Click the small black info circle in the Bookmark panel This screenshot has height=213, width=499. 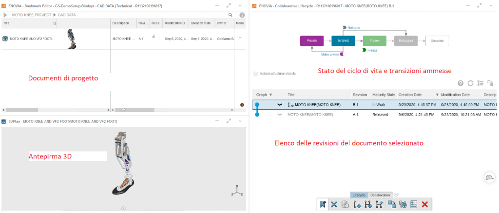pyautogui.click(x=242, y=104)
